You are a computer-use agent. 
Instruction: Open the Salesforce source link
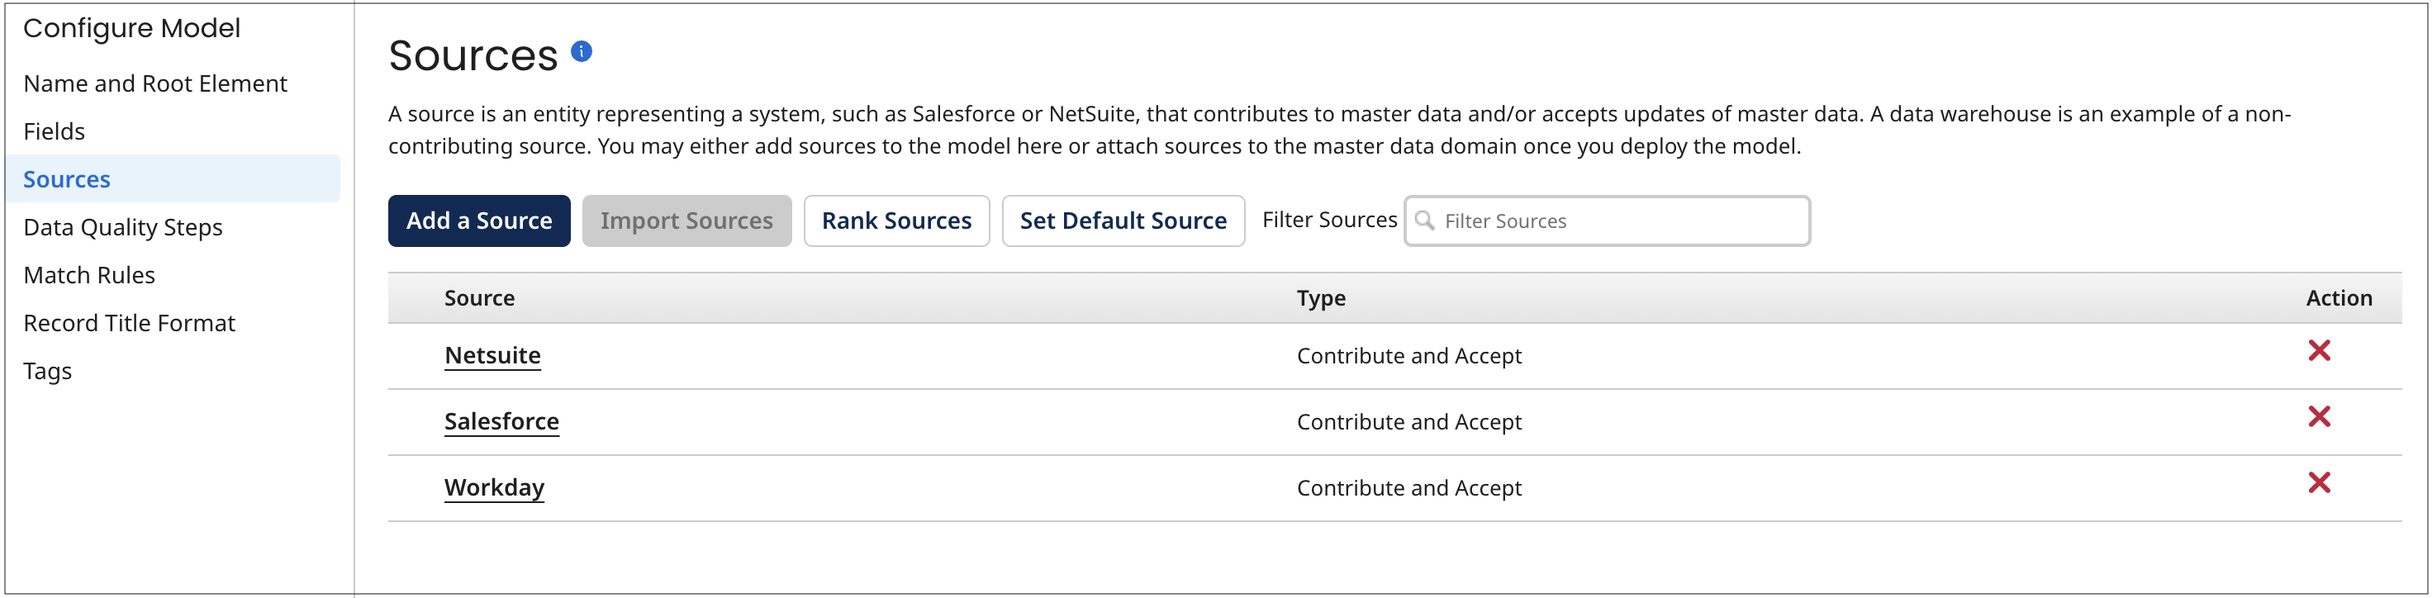coord(501,420)
